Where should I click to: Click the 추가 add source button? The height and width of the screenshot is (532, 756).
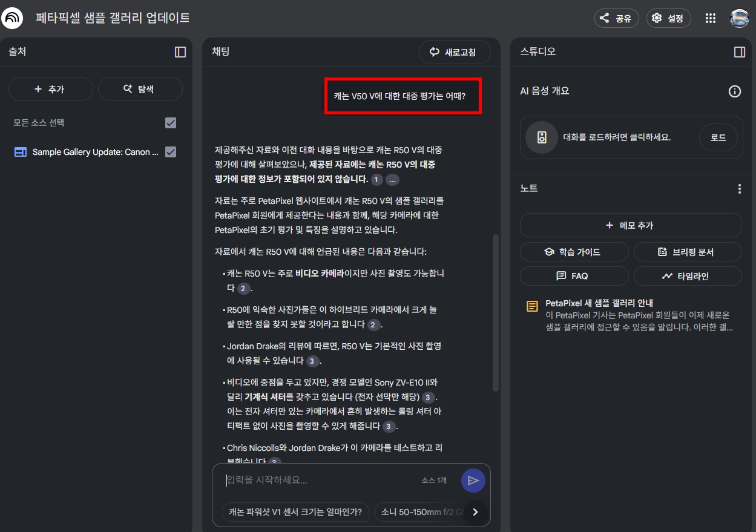[x=50, y=89]
